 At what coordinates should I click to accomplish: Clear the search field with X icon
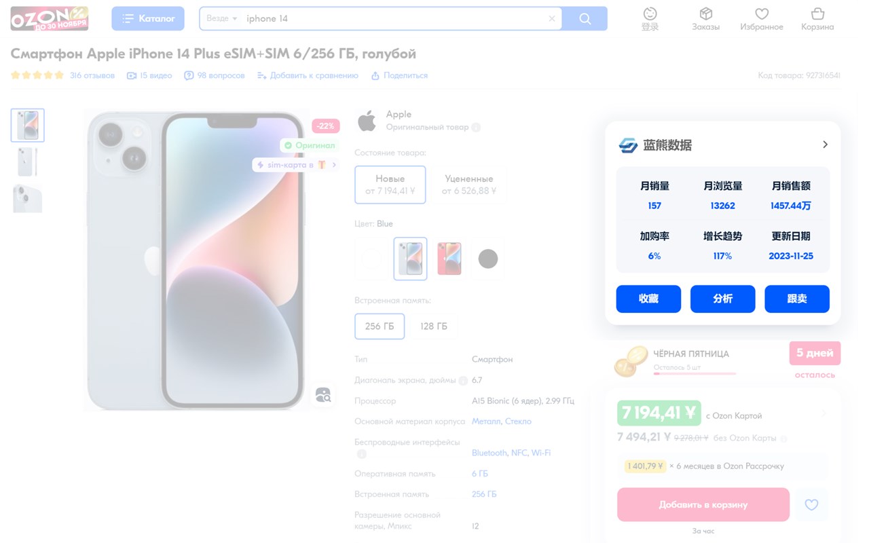(552, 19)
